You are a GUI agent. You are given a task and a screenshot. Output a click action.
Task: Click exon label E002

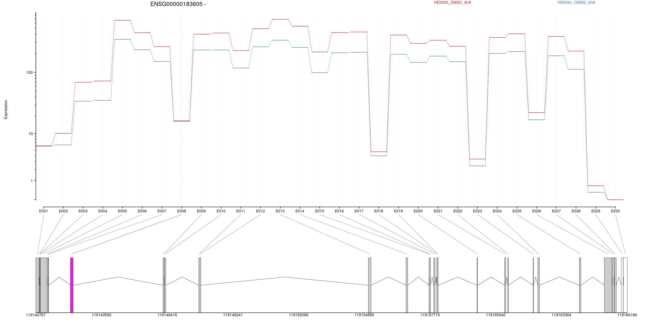tap(63, 211)
